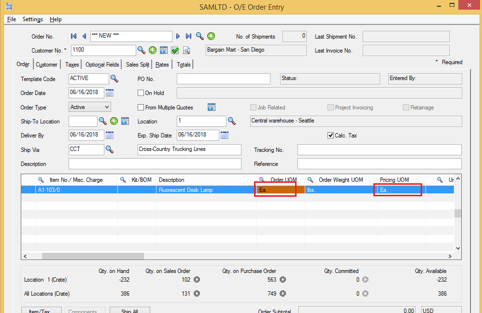Click the Description column header
Image resolution: width=482 pixels, height=313 pixels.
[206, 180]
